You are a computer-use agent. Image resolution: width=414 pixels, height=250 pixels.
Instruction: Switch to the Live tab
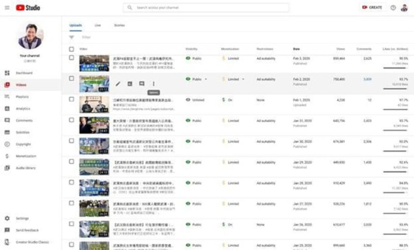coord(97,25)
